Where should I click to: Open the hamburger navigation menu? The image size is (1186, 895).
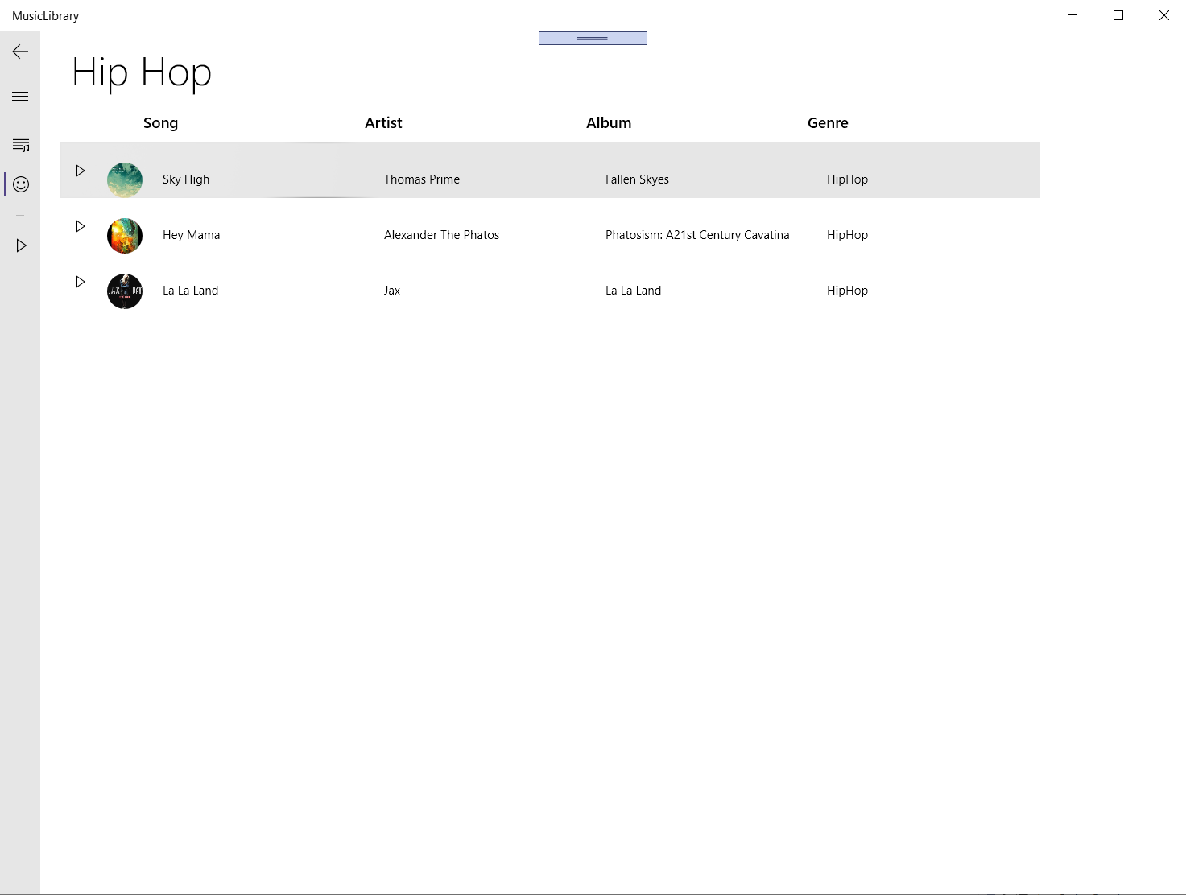[x=19, y=95]
